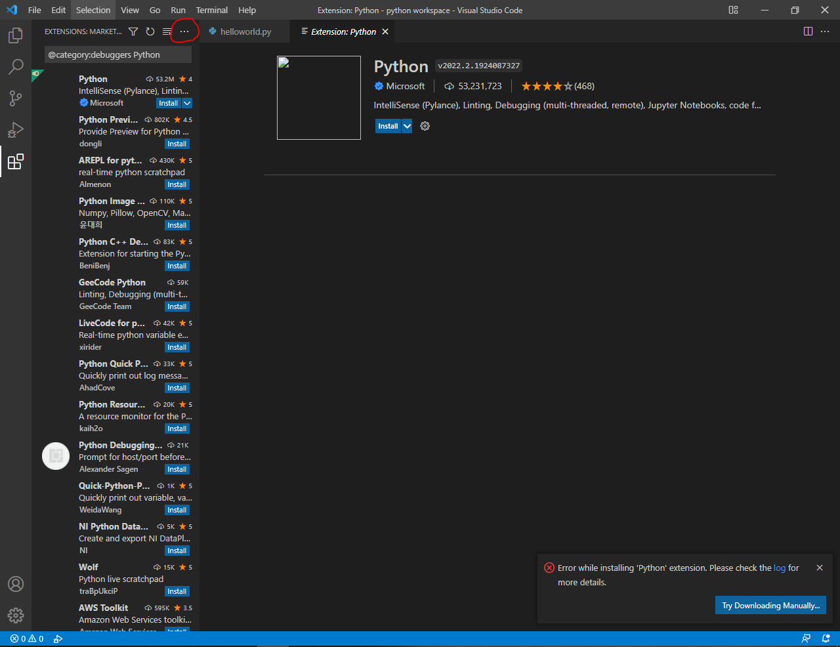Screen dimensions: 840x647
Task: Open the Help menu
Action: click(247, 10)
